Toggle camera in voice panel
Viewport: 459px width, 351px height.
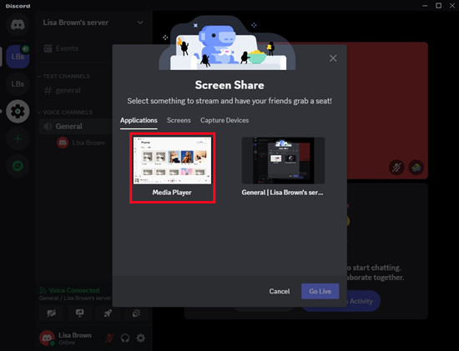point(52,313)
